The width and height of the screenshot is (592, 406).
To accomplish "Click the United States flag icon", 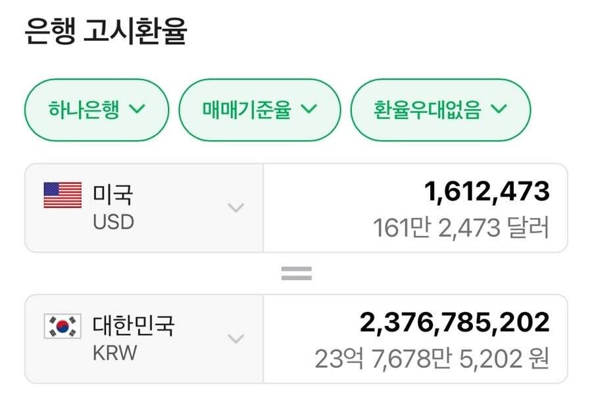I will point(62,195).
